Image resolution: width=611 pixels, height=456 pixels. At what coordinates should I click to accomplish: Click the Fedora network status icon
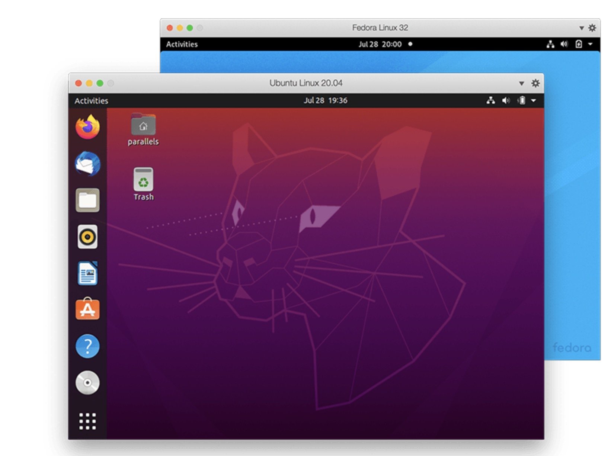(x=550, y=44)
